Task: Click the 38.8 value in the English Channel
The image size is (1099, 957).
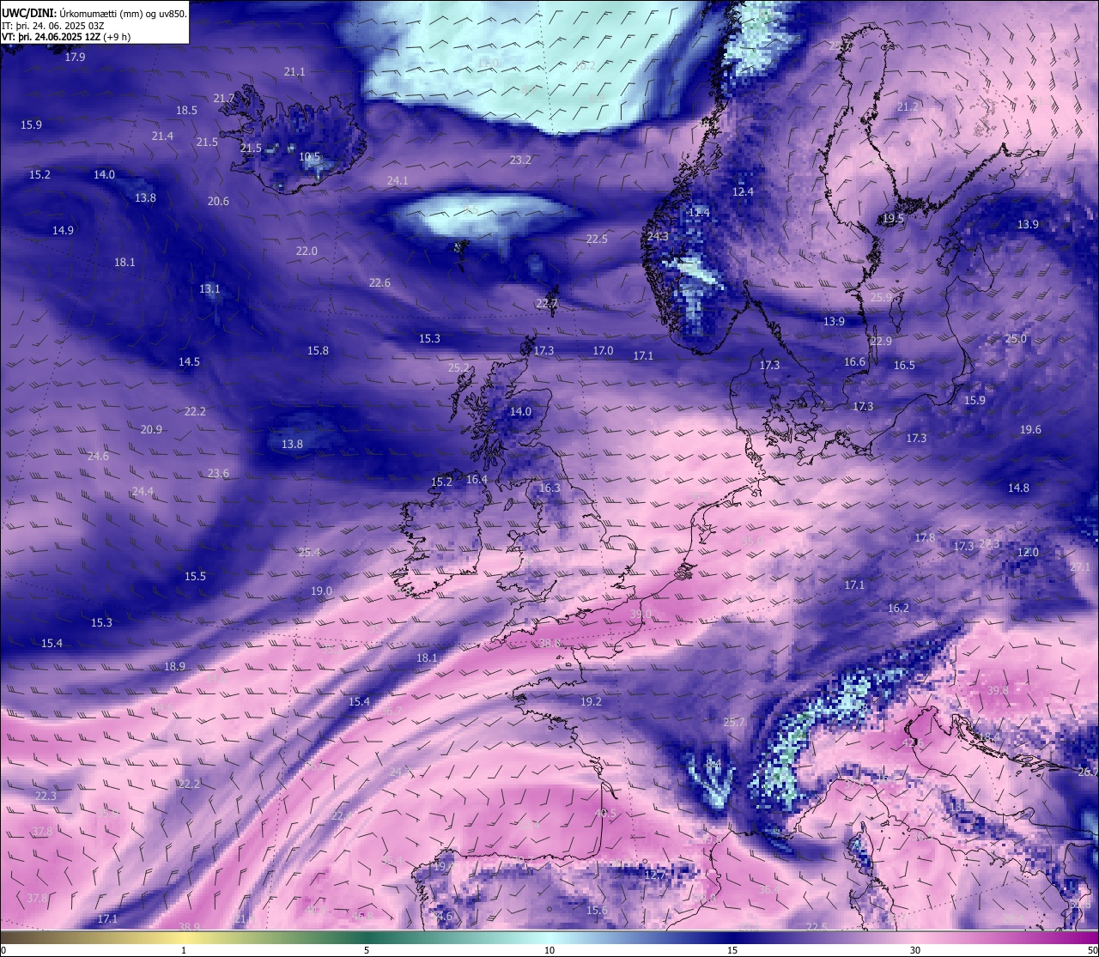Action: click(549, 643)
